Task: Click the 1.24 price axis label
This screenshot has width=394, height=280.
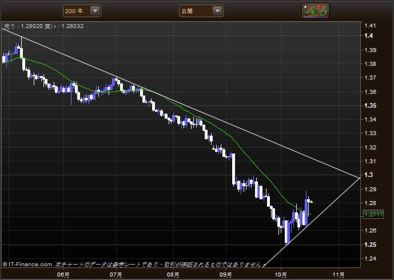Action: pyautogui.click(x=370, y=258)
